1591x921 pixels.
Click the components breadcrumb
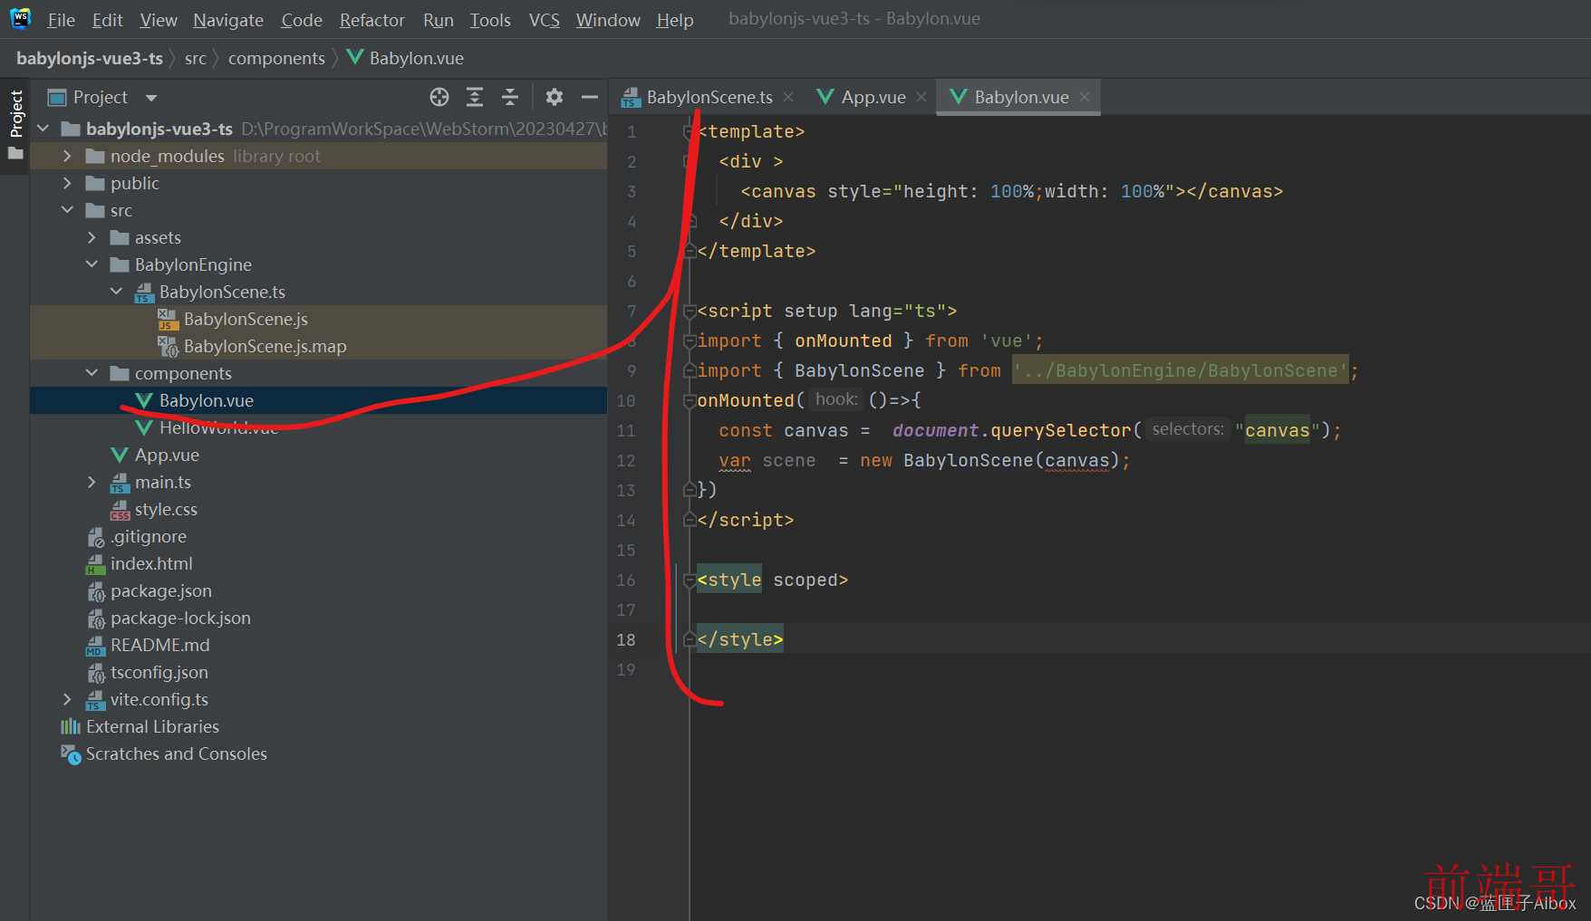coord(276,58)
